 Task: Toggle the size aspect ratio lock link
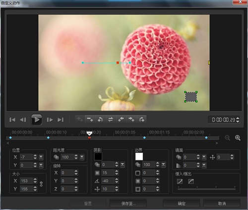tap(41, 184)
